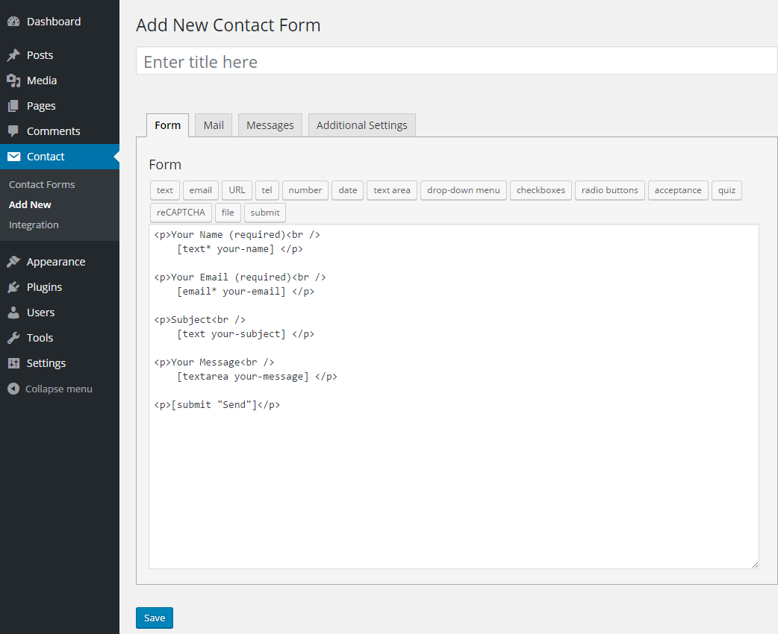Add a submit button tag
This screenshot has height=634, width=778.
(x=264, y=213)
